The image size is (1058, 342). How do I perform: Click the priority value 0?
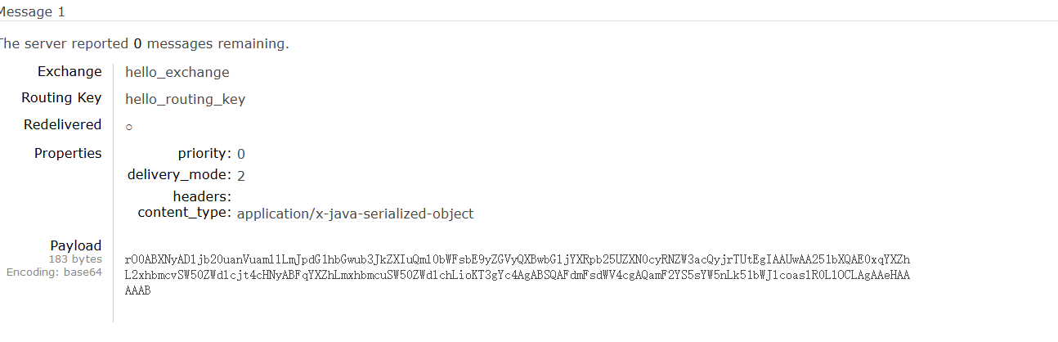coord(241,154)
